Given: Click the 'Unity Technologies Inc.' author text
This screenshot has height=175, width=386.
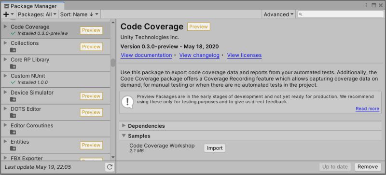Looking at the screenshot, I should 150,38.
